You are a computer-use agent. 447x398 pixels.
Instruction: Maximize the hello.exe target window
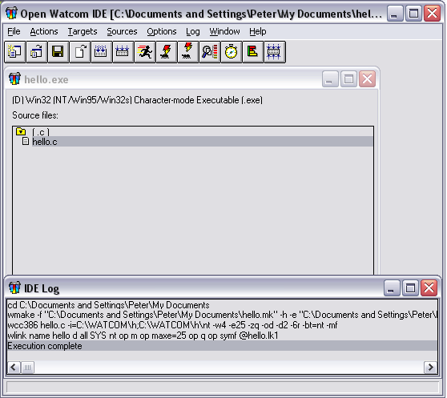click(x=349, y=79)
